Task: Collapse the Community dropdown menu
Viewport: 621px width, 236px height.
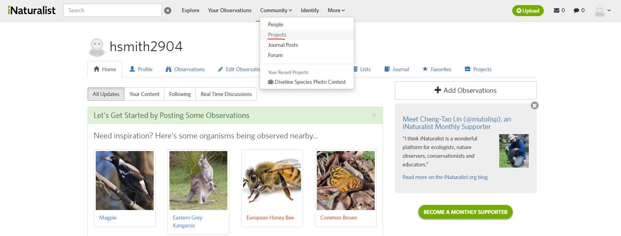Action: [276, 10]
